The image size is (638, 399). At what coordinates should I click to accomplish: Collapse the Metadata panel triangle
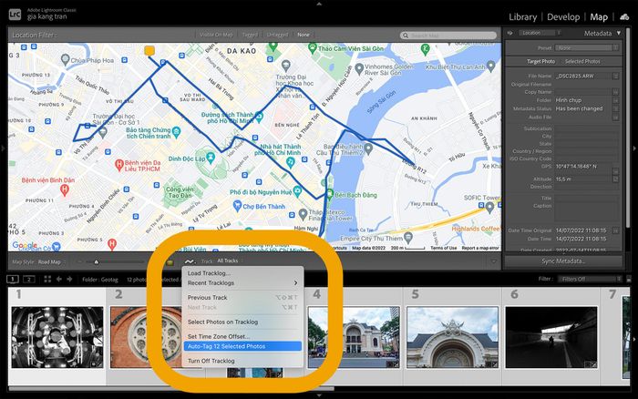[x=619, y=33]
